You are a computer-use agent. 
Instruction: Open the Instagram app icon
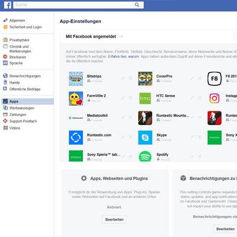[214, 98]
